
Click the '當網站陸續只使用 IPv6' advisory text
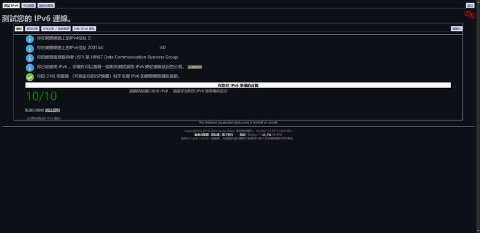[x=178, y=91]
